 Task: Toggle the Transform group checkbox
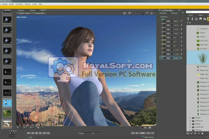159,17
